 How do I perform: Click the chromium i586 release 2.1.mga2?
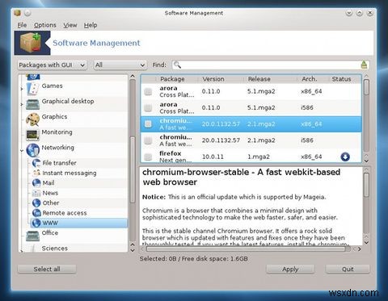tap(261, 140)
